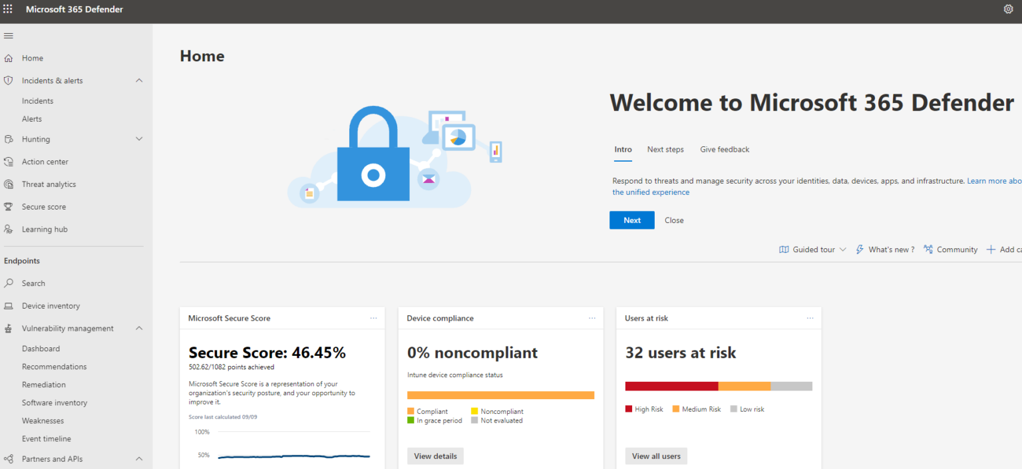Collapse the Incidents & alerts section chevron

click(x=139, y=80)
